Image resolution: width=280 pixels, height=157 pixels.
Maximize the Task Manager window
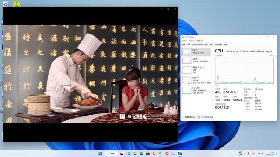(267, 37)
